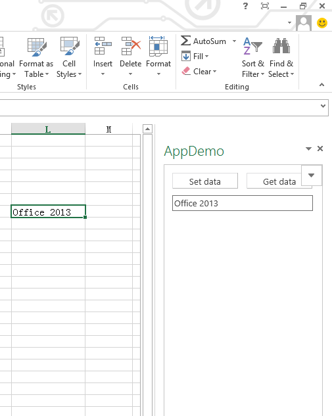This screenshot has width=332, height=416.
Task: Click the user account picture
Action: point(304,23)
